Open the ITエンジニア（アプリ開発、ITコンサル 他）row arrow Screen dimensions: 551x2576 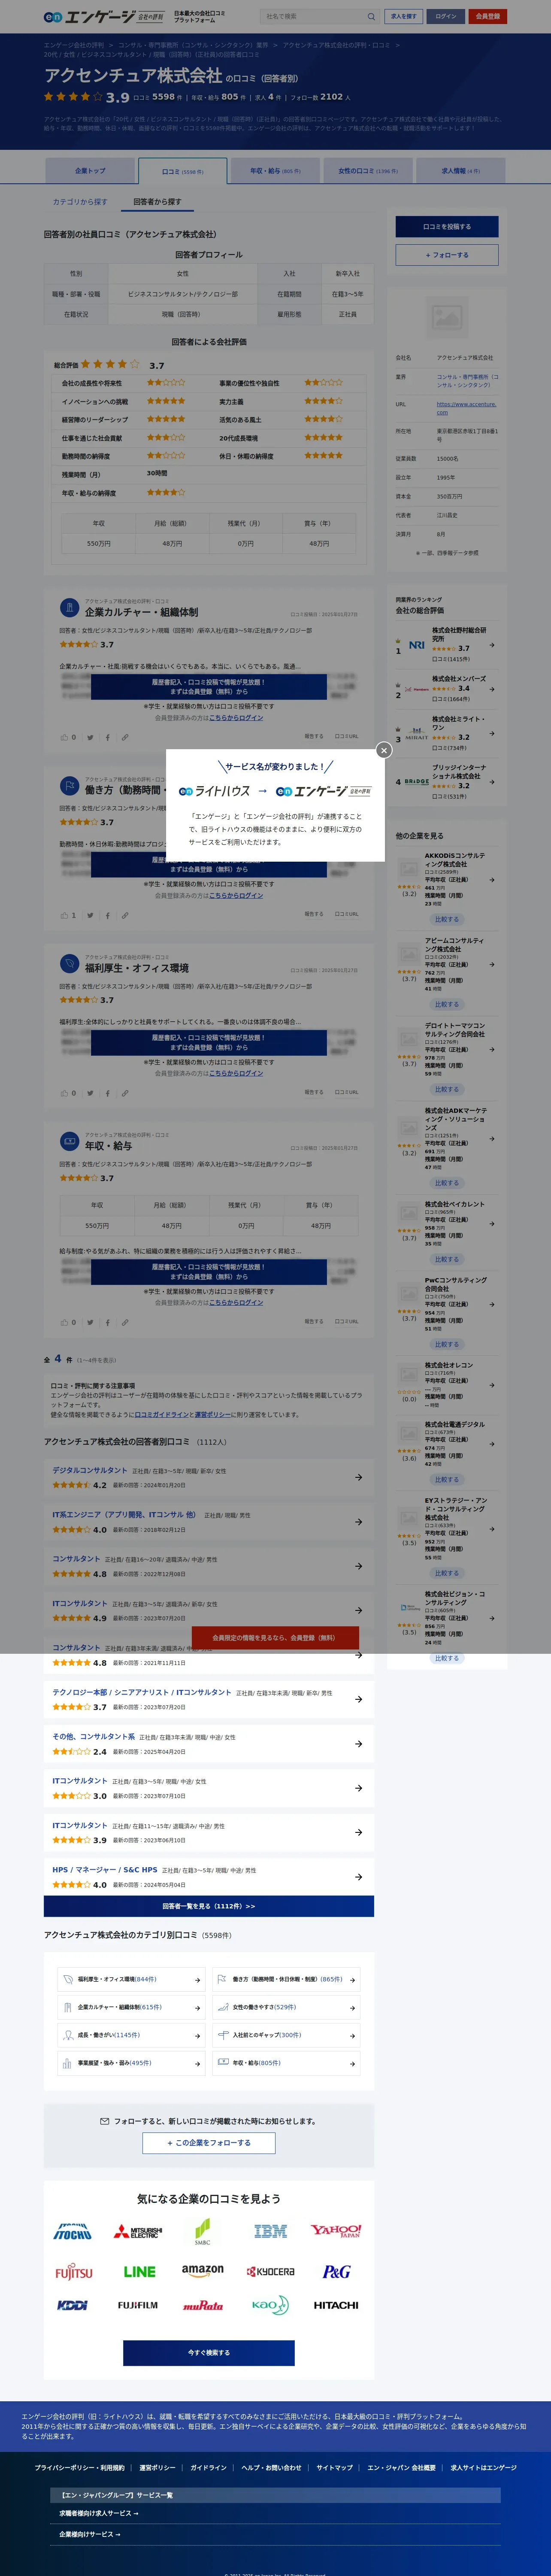(x=359, y=1522)
